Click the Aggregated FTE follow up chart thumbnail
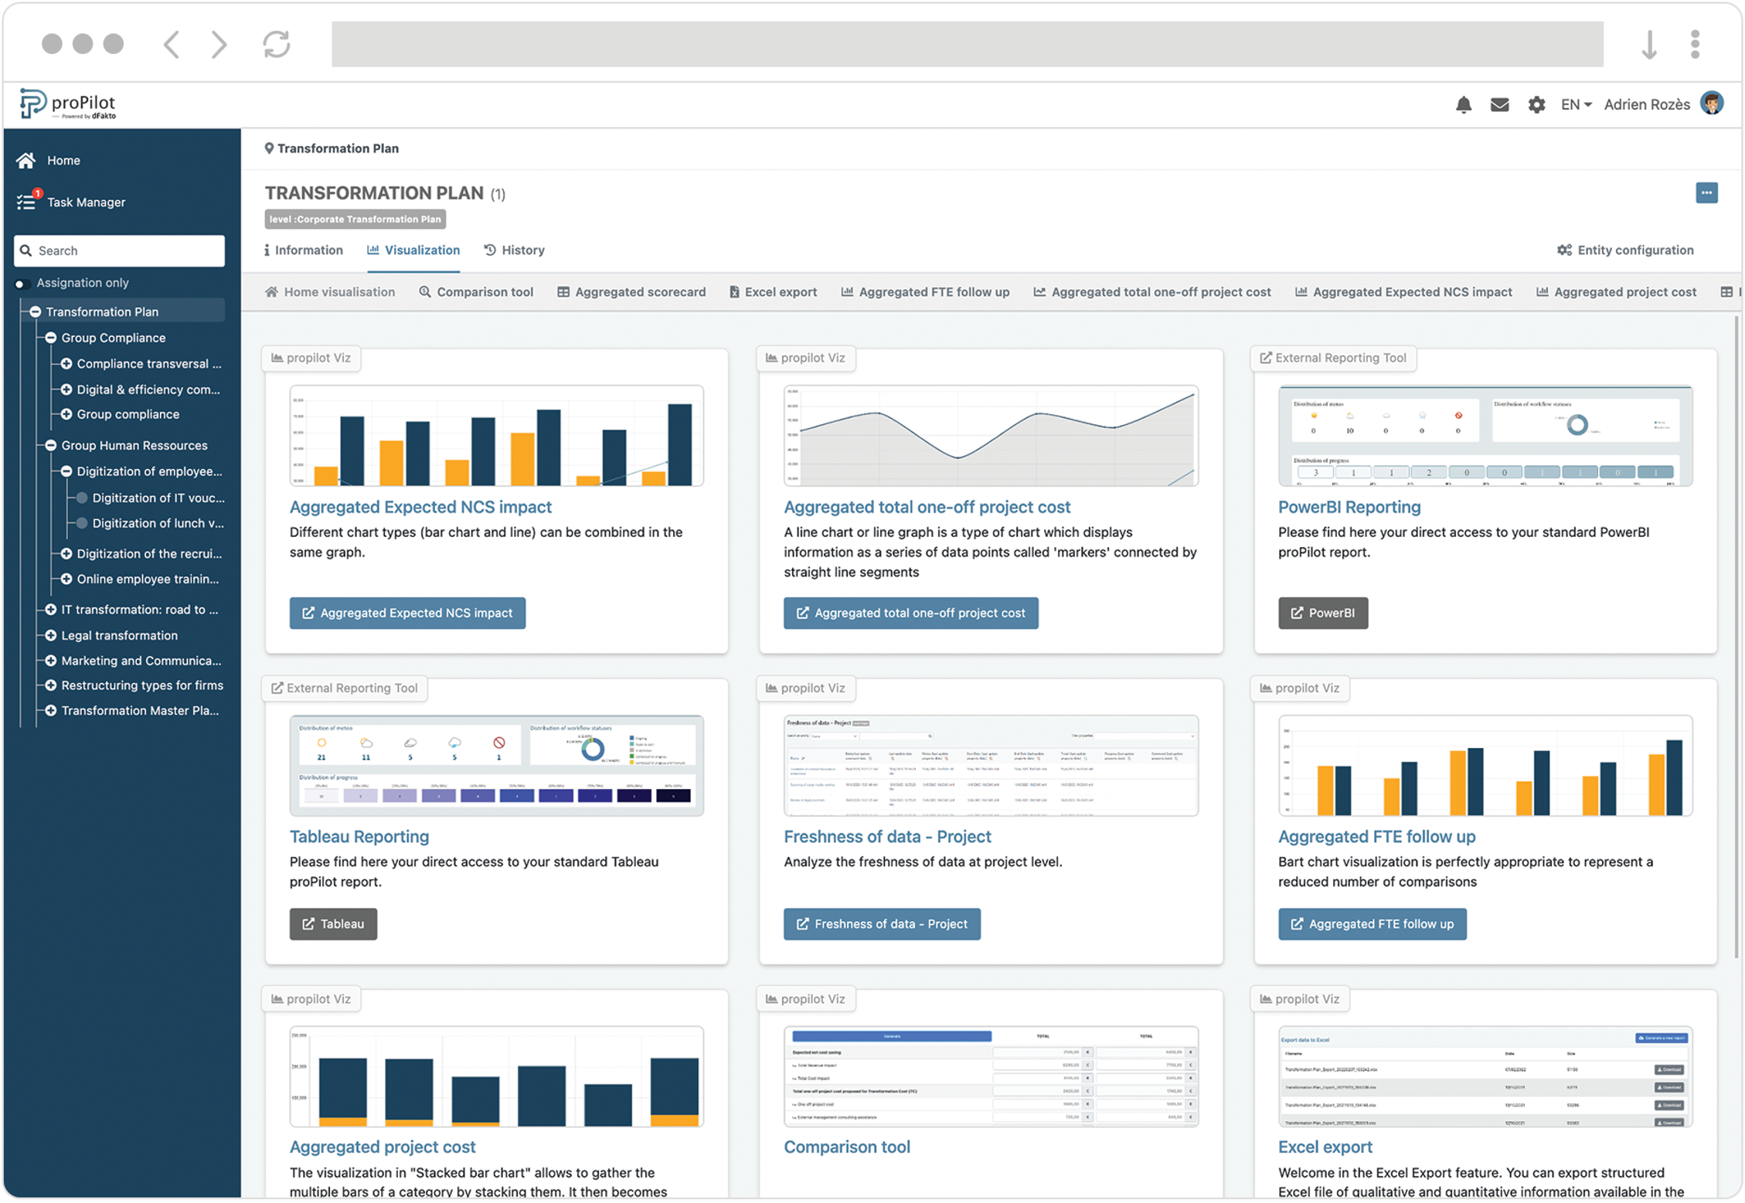 (1484, 766)
